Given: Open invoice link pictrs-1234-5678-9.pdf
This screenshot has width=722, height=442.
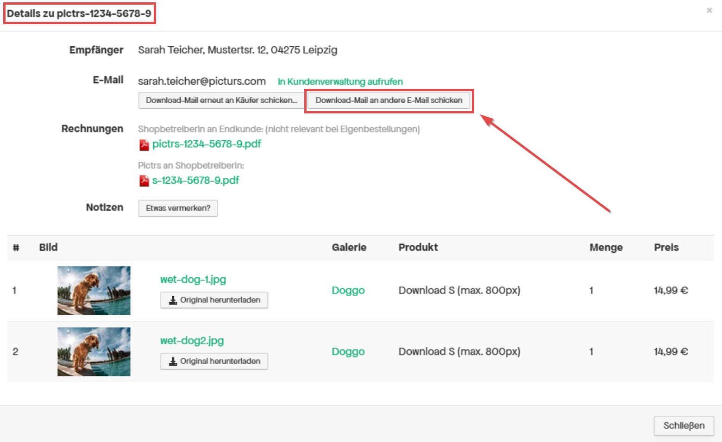Looking at the screenshot, I should click(x=207, y=144).
